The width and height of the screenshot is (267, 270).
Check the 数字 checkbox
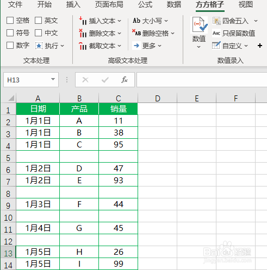coord(10,46)
